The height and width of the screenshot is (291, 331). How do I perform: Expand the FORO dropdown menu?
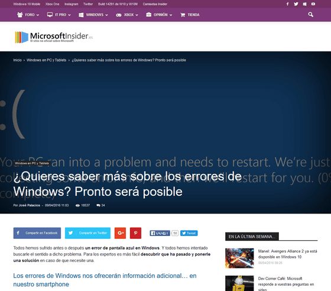(x=28, y=15)
